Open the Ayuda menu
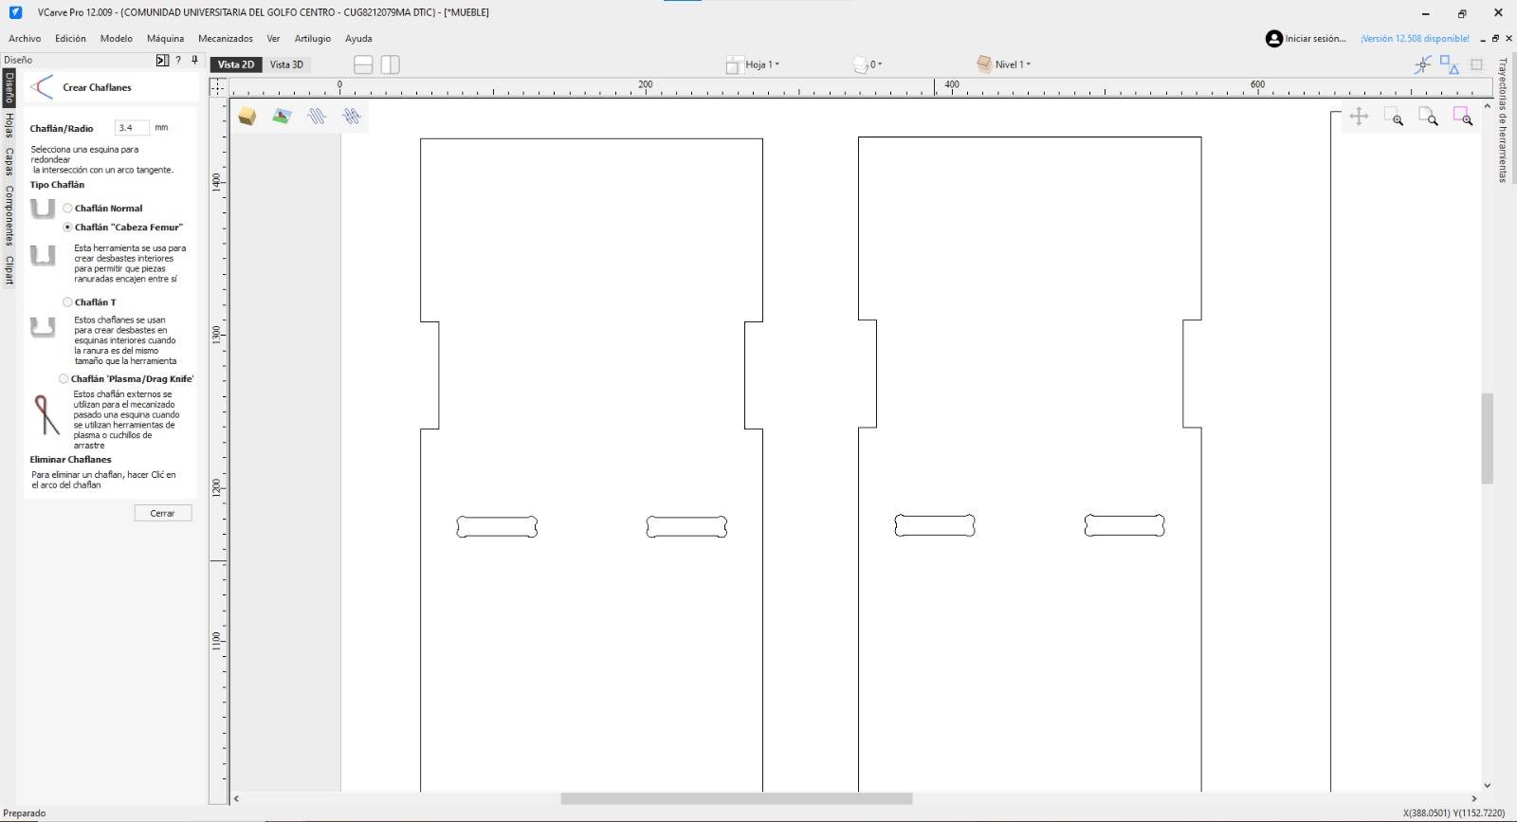Image resolution: width=1517 pixels, height=822 pixels. (358, 39)
